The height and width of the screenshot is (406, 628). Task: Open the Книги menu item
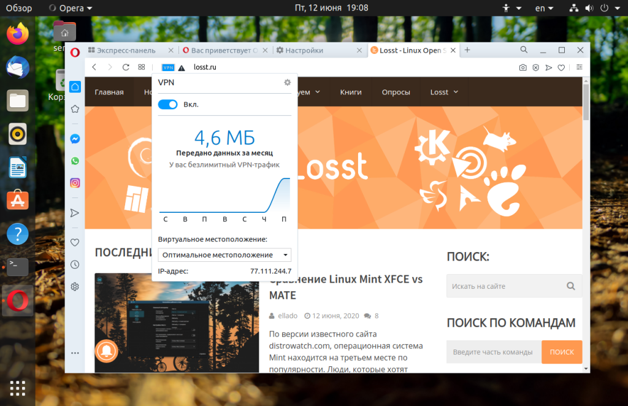pyautogui.click(x=351, y=92)
